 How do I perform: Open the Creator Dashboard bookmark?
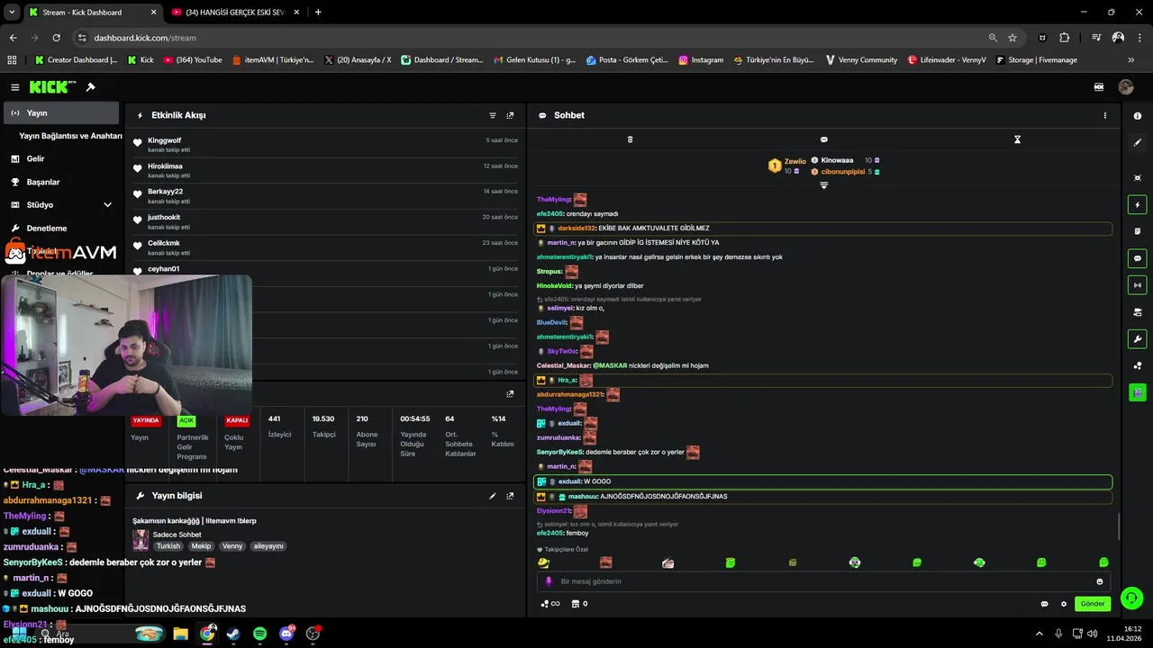pyautogui.click(x=76, y=60)
